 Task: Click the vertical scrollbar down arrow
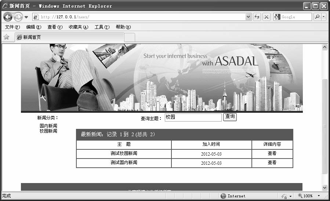click(x=325, y=187)
